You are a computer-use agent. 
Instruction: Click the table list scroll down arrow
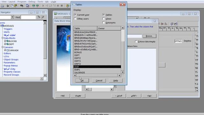coord(122,72)
